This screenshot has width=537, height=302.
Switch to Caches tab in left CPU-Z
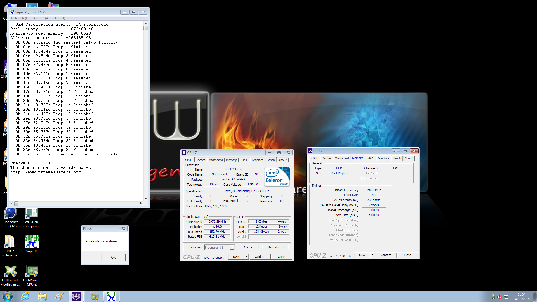click(200, 160)
